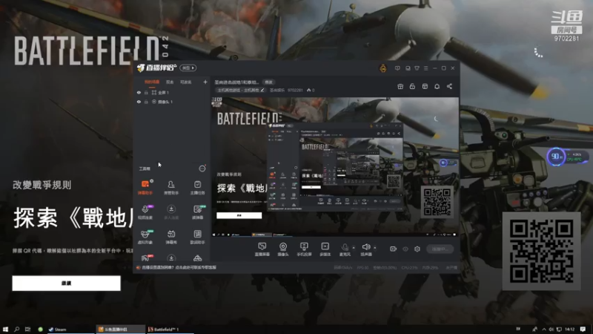The image size is (593, 334).
Task: Select the 摄像头 1 source row
Action: point(172,102)
